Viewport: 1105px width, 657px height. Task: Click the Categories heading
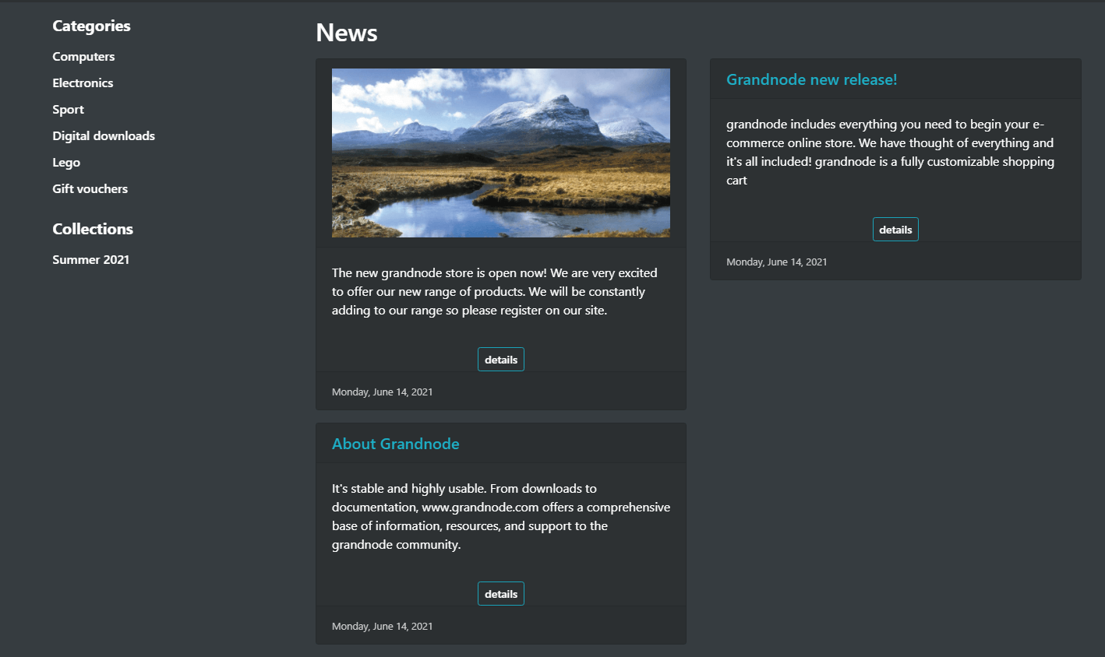91,26
